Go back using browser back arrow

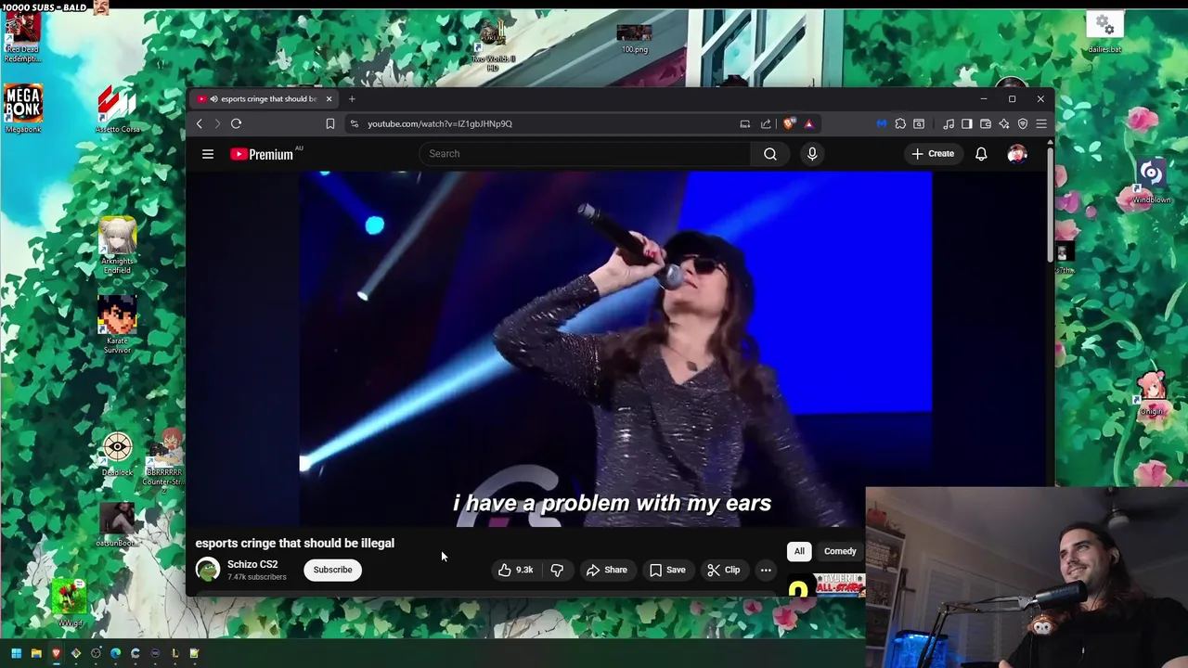coord(199,123)
